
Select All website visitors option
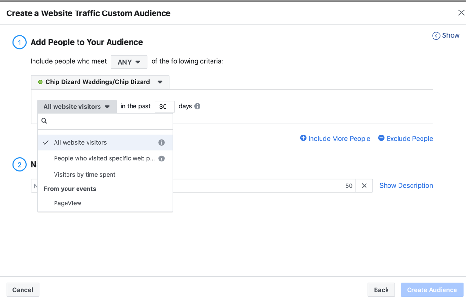(105, 143)
